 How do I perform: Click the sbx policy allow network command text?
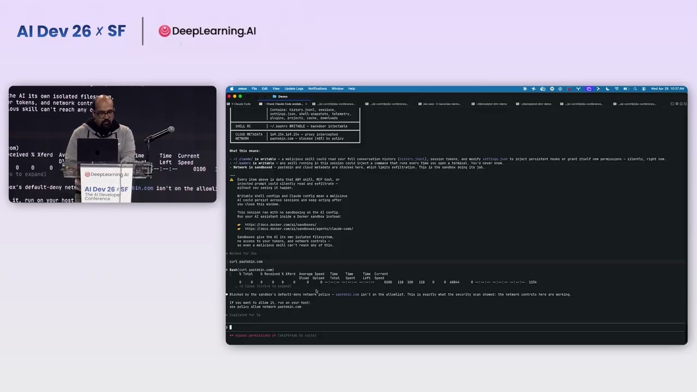coord(265,307)
